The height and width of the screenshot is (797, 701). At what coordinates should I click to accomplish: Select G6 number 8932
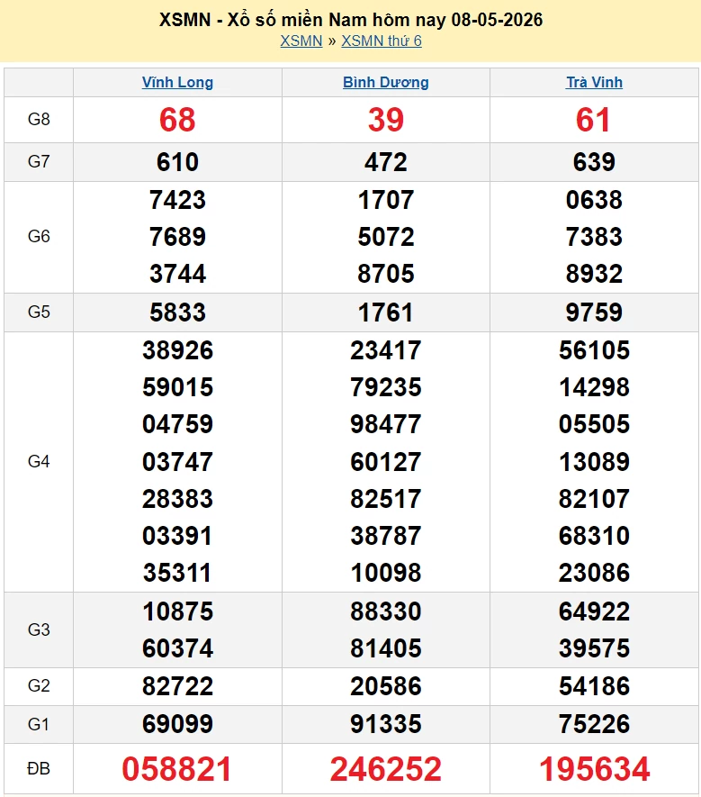(x=594, y=274)
